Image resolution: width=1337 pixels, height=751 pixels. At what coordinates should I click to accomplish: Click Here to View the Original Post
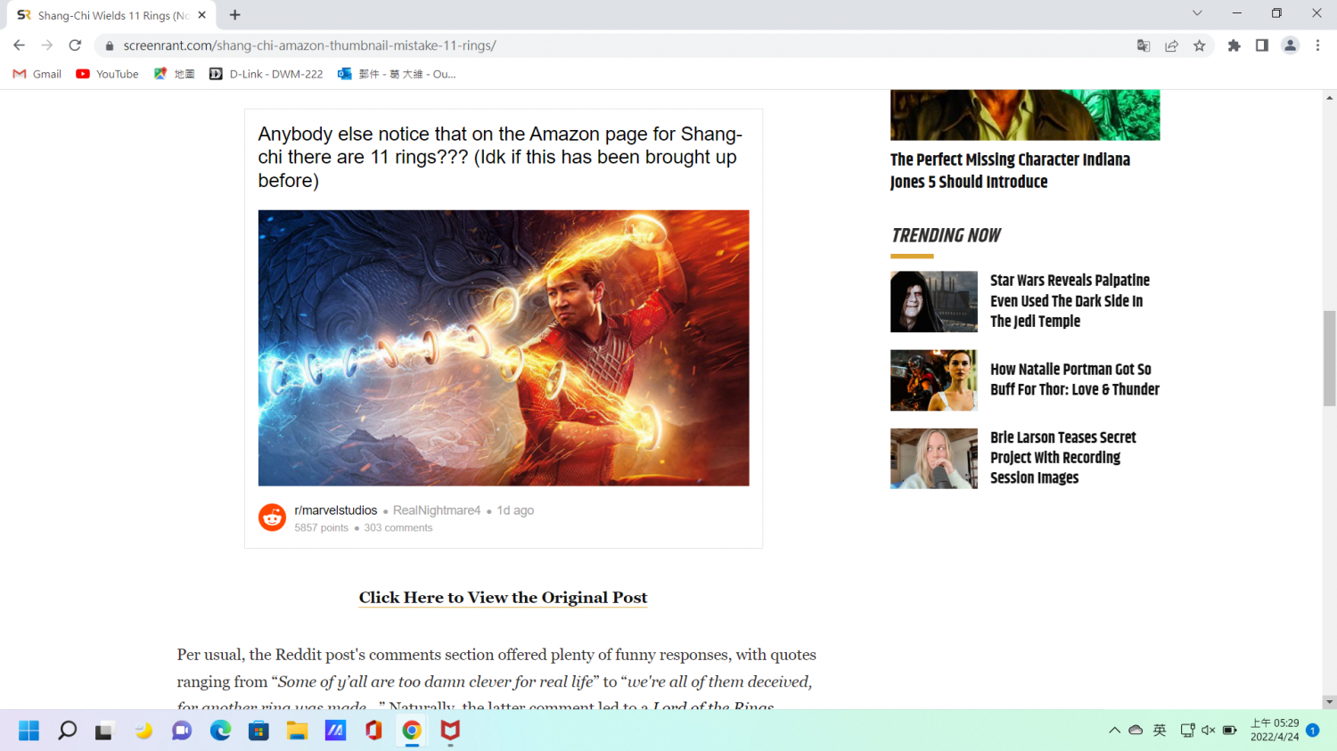coord(503,598)
